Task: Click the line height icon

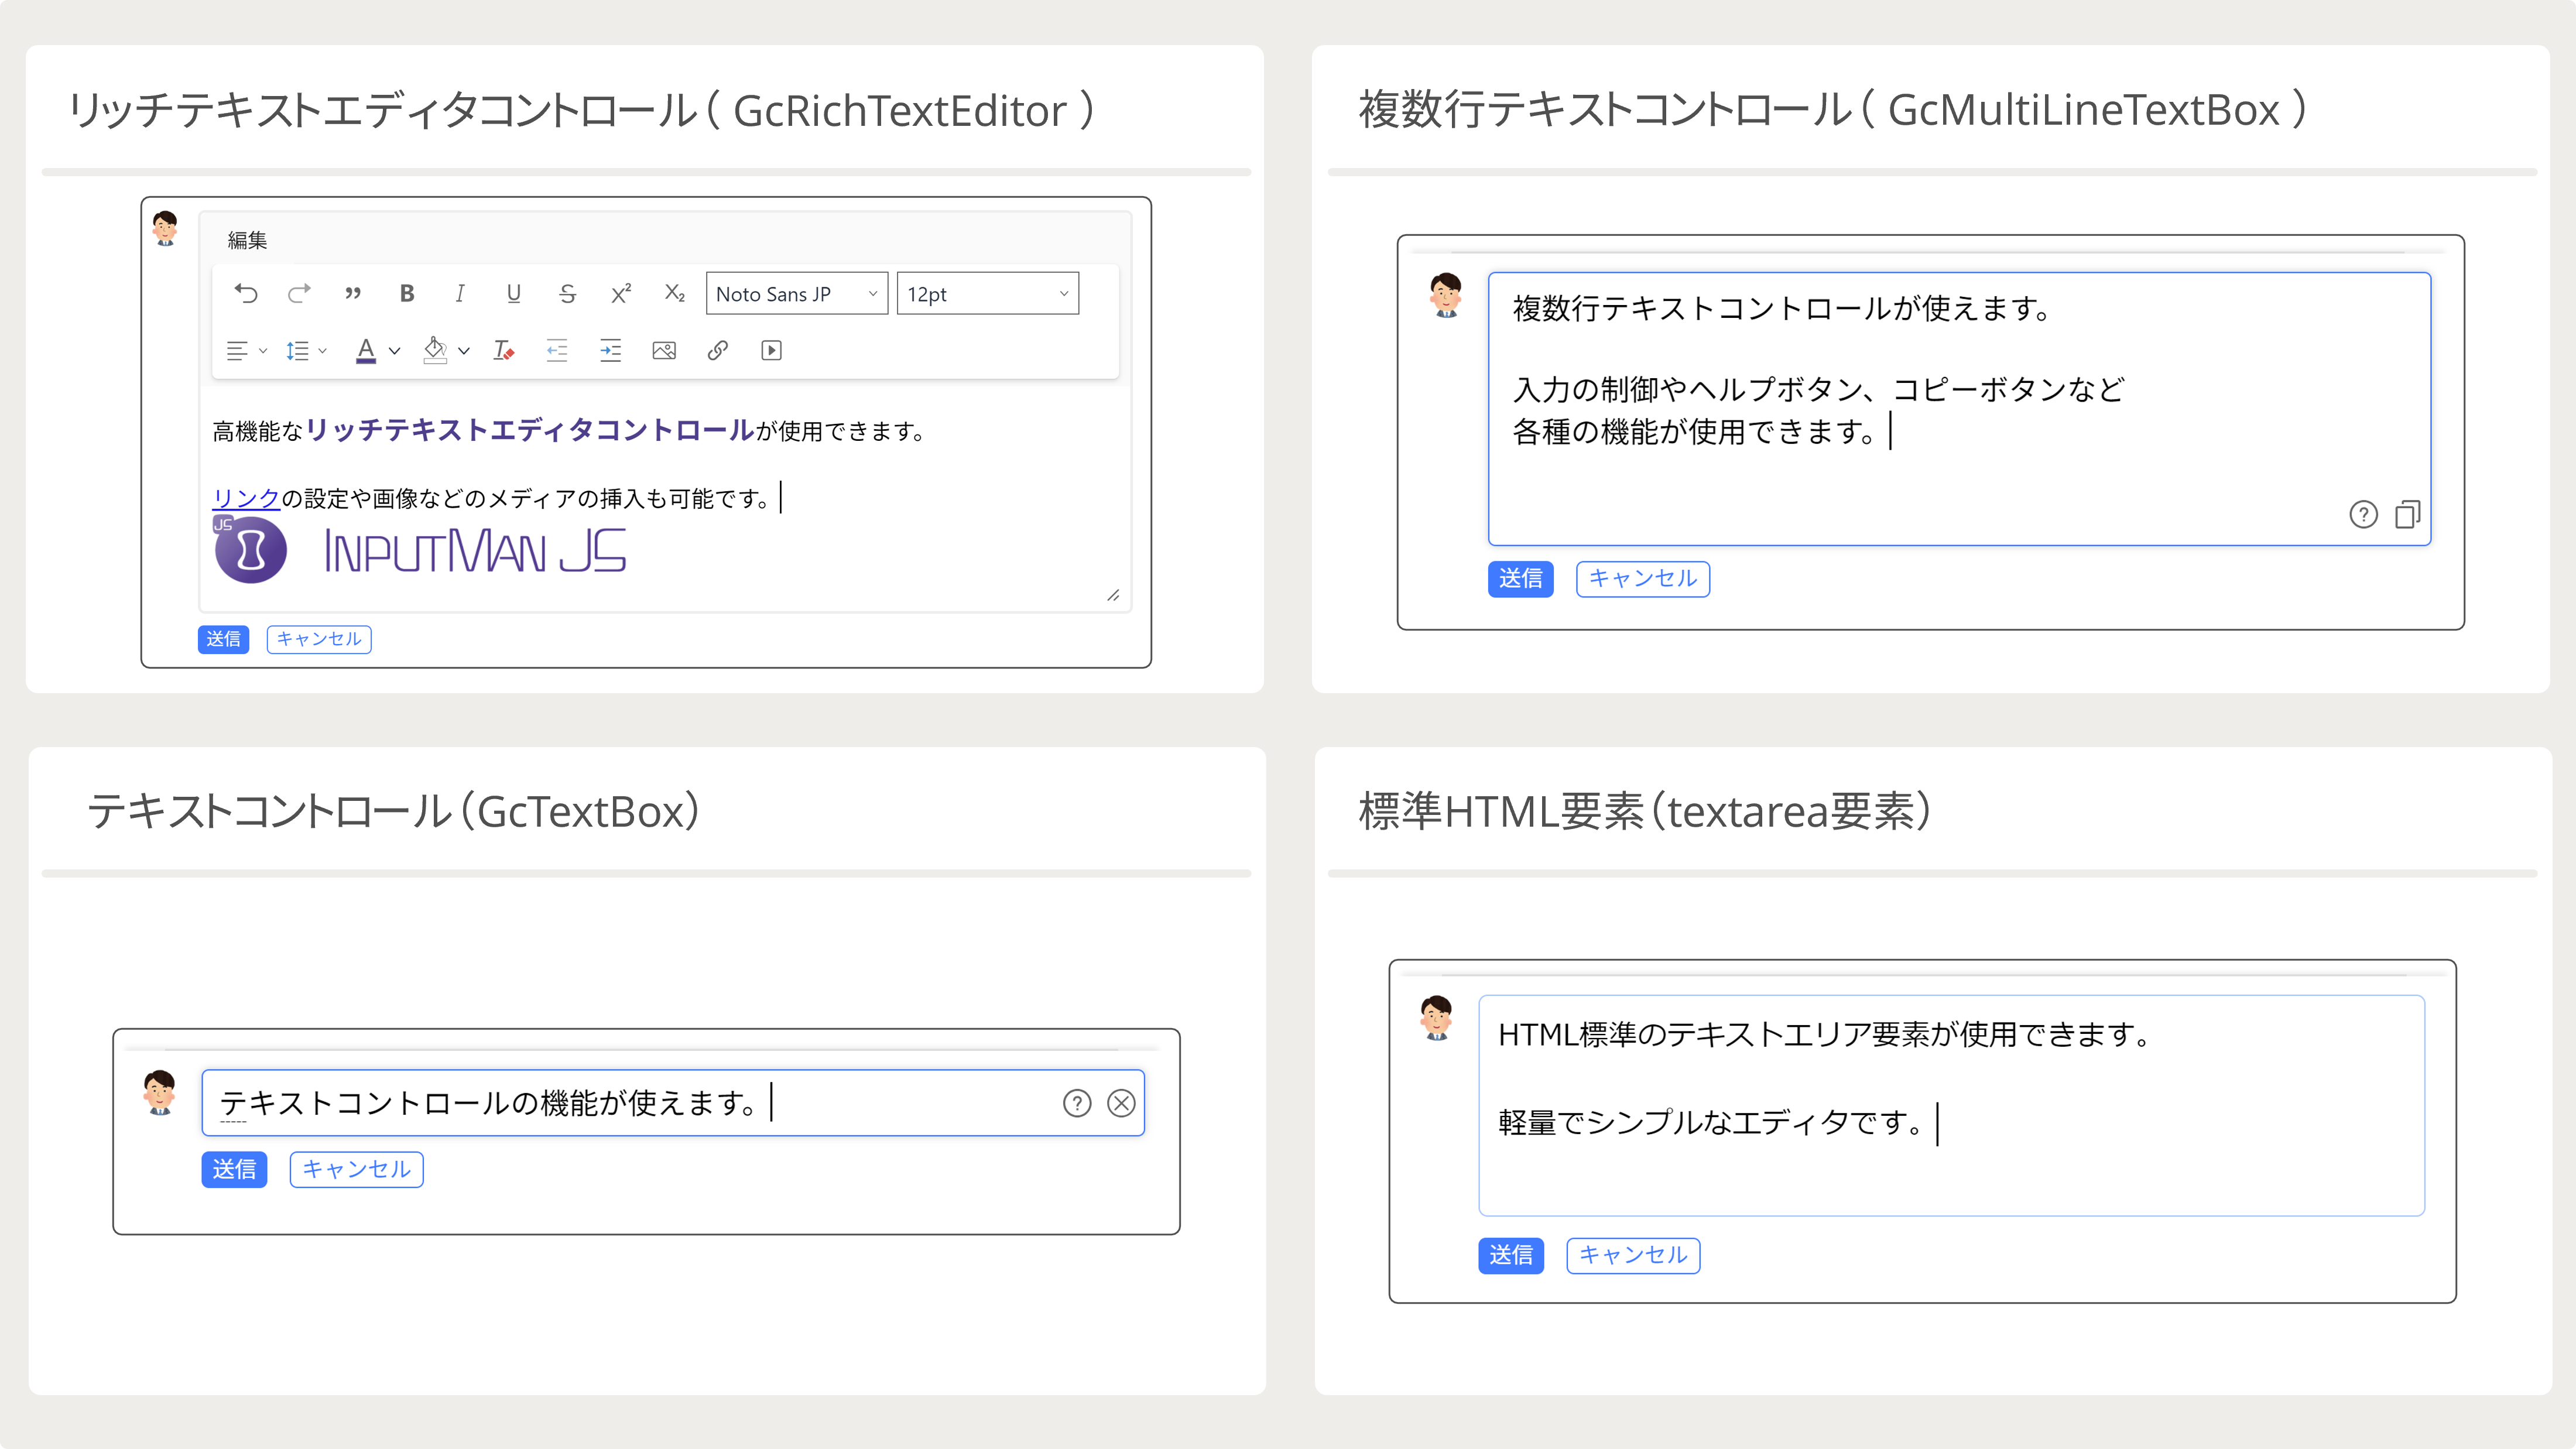Action: 297,350
